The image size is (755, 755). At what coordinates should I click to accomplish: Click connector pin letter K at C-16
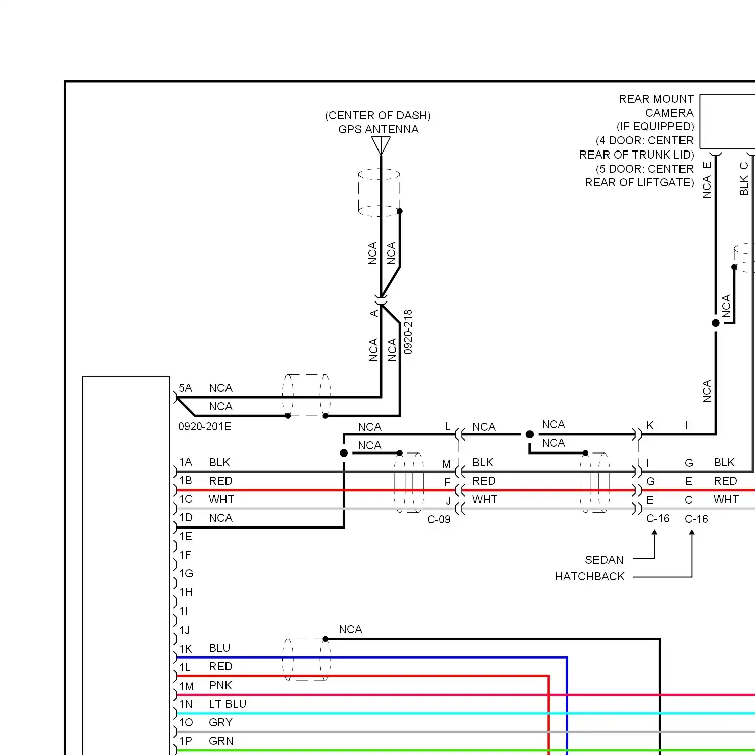(650, 426)
